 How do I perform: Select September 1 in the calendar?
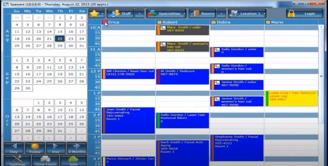(x=17, y=60)
